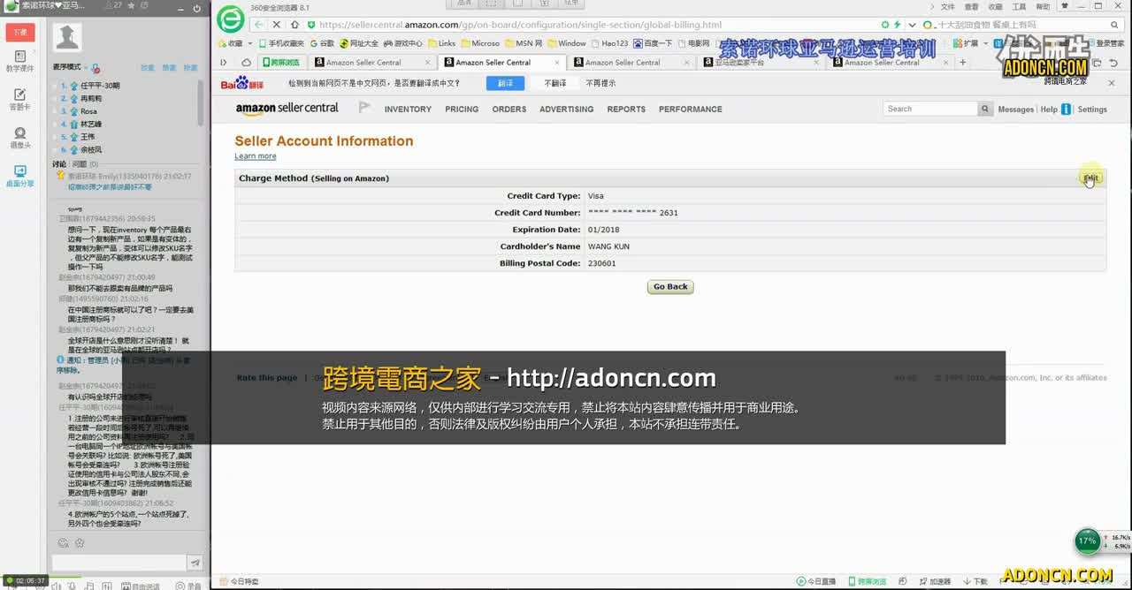Open the PERFORMANCE menu
Screen dimensions: 1132x590
click(691, 110)
